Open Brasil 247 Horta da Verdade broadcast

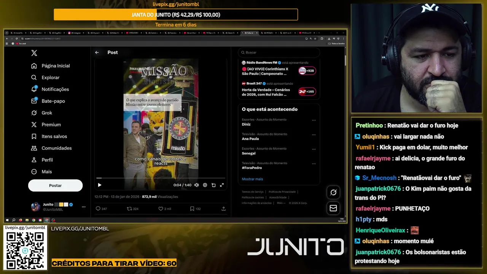coord(279,89)
